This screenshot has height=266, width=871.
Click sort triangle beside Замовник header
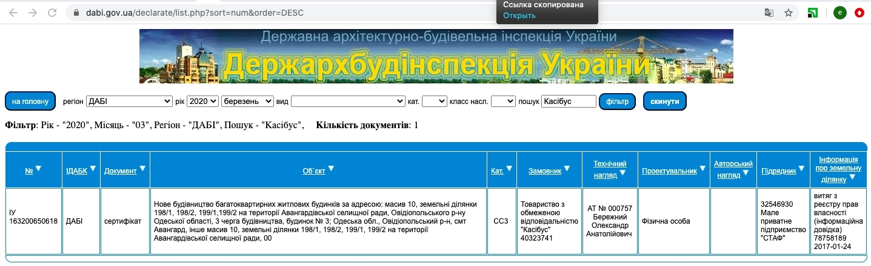coord(567,169)
